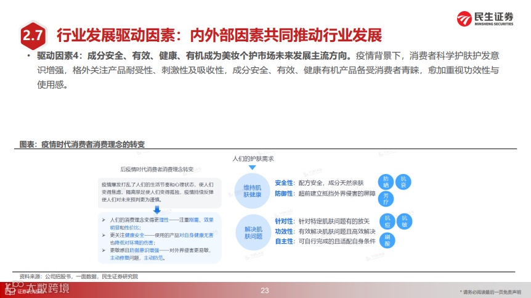Click the Minsheng Securities logo

pyautogui.click(x=485, y=19)
